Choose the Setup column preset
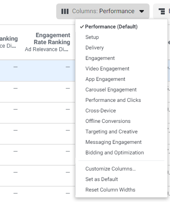The width and height of the screenshot is (170, 202). (x=92, y=37)
